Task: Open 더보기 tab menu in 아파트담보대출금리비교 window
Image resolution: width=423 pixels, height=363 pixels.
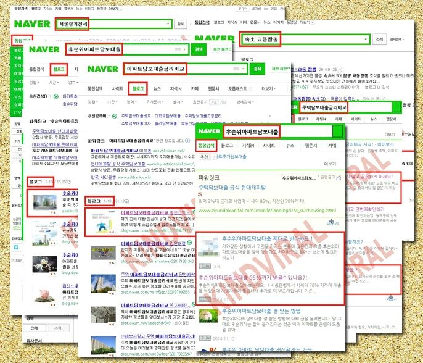Action: (x=268, y=89)
